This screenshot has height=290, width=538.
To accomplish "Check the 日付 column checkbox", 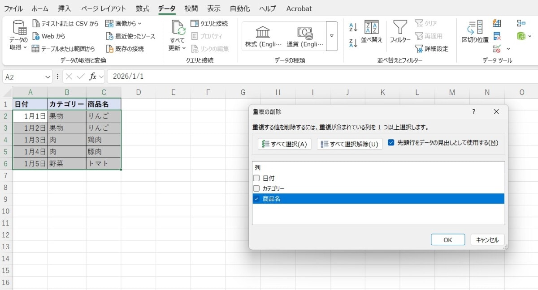I will [256, 178].
